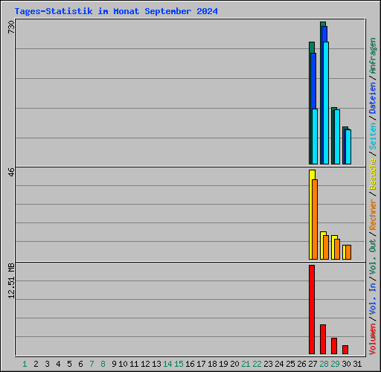Click the orange Rechner bar for day 27
This screenshot has height=372, width=381.
click(315, 219)
